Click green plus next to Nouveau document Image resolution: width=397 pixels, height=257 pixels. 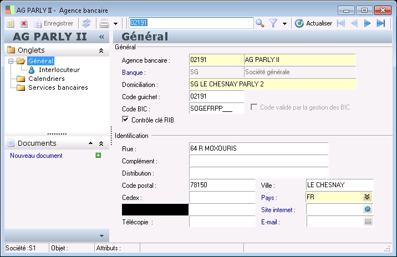click(x=98, y=156)
